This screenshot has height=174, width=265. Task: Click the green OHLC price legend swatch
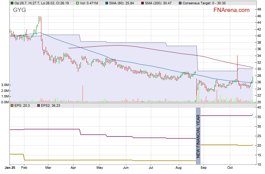pos(12,3)
